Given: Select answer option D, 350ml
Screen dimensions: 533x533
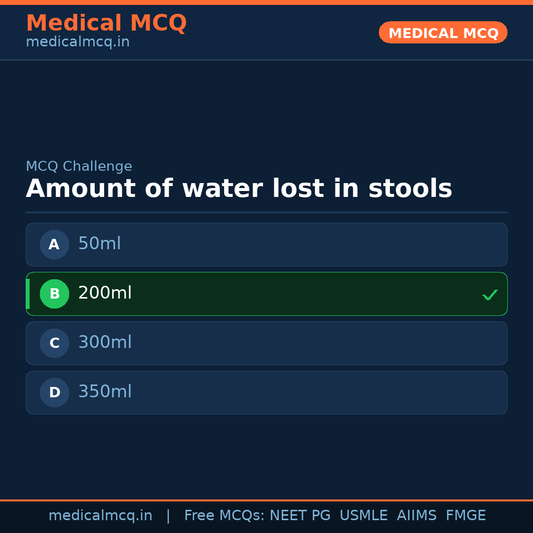Looking at the screenshot, I should [266, 392].
